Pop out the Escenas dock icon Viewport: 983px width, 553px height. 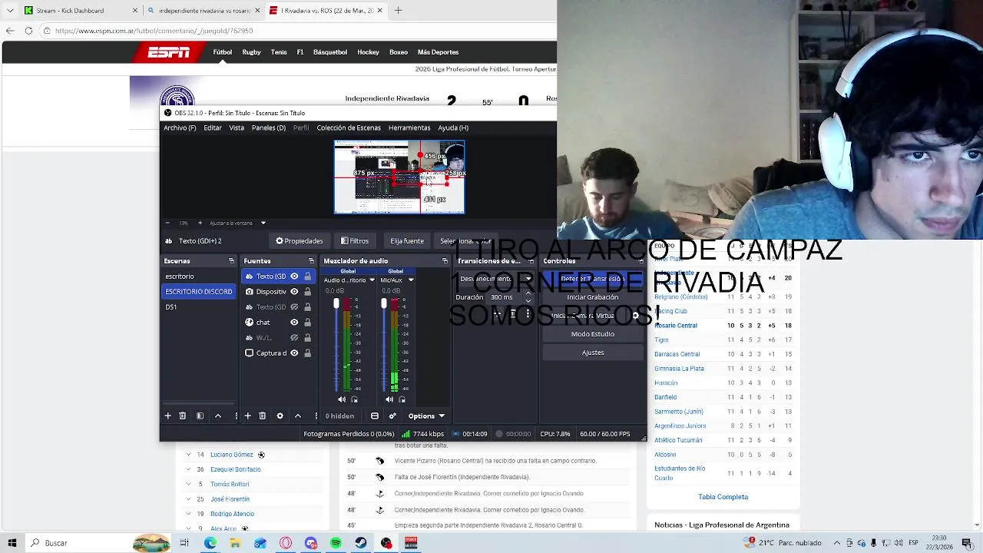tap(231, 260)
